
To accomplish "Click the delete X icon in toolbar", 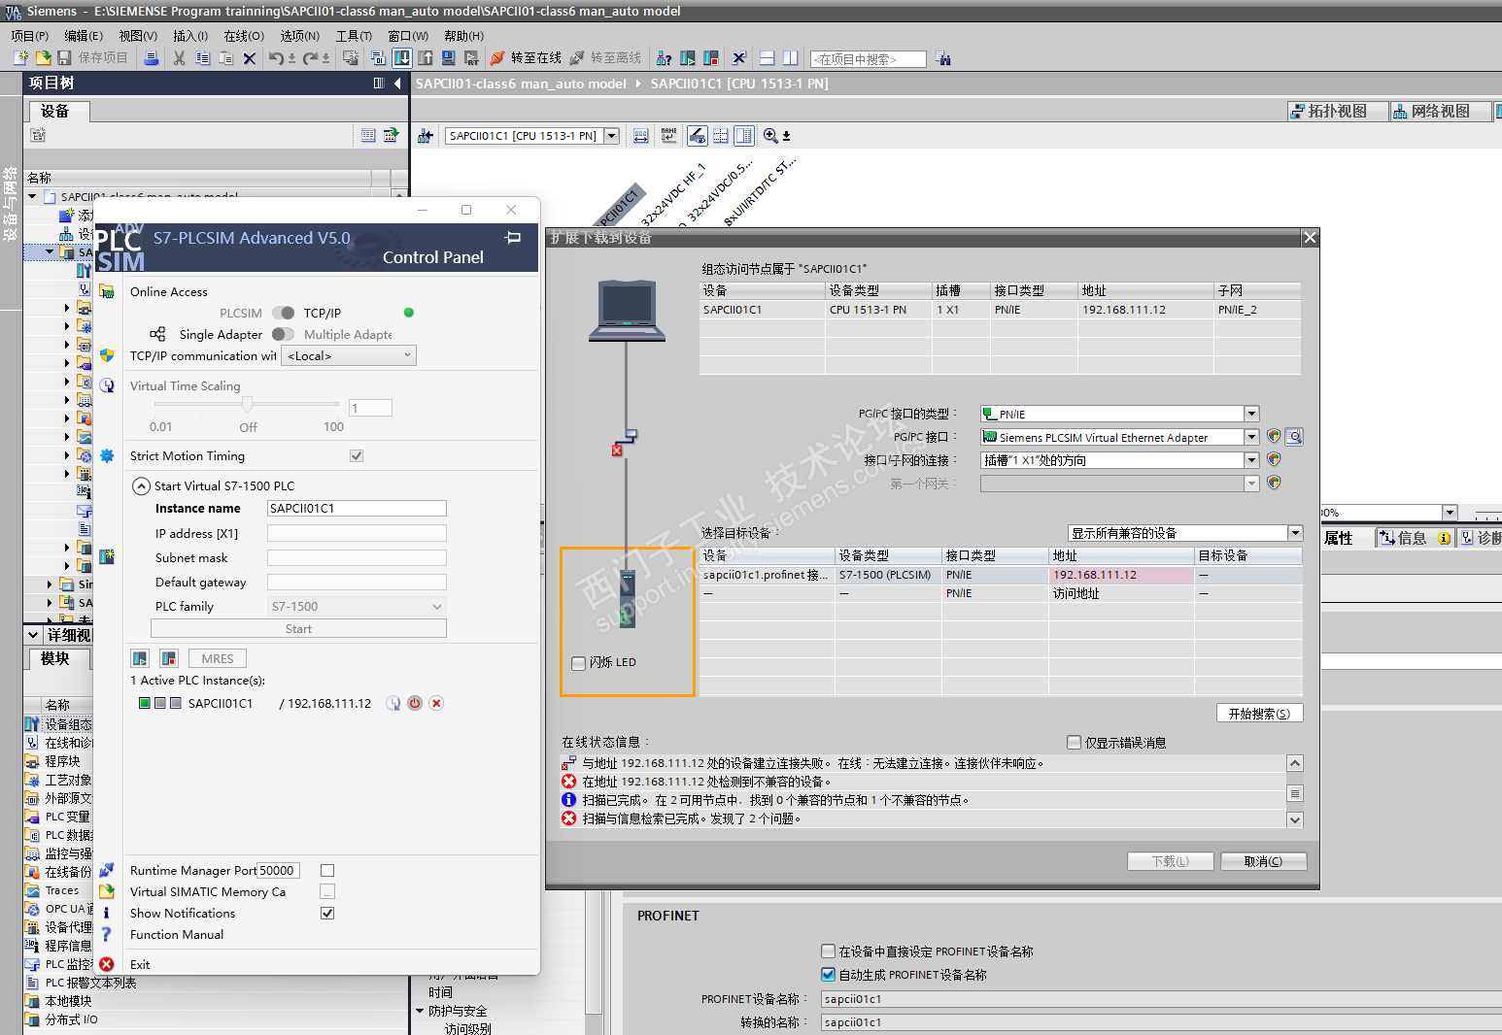I will click(x=250, y=58).
